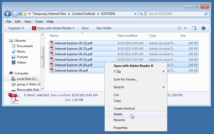The width and height of the screenshot is (214, 134).
Task: Open the Help menu
Action: pyautogui.click(x=50, y=22)
